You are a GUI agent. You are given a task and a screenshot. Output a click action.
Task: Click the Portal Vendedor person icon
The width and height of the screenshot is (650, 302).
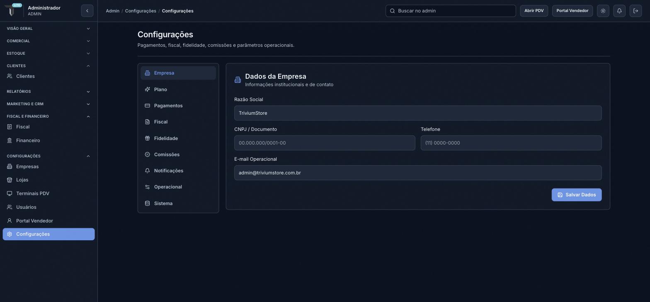click(x=10, y=221)
